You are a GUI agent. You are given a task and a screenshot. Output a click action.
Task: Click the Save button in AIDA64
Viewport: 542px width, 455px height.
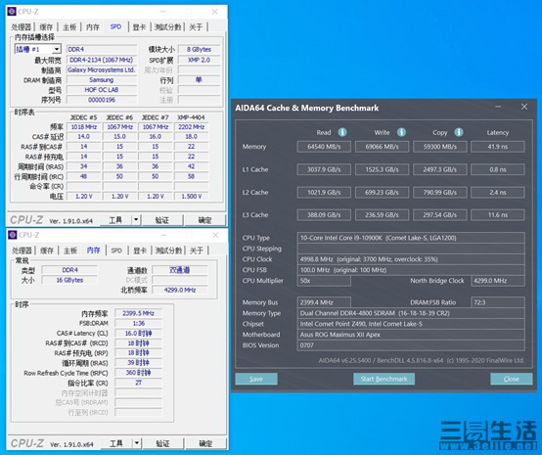(256, 379)
